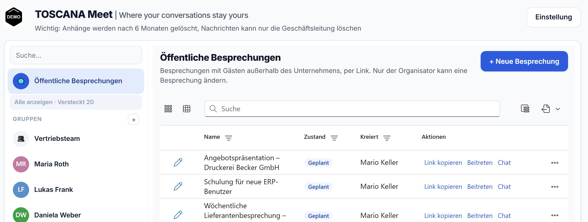Open the Zustand column filter
Image resolution: width=588 pixels, height=222 pixels.
[334, 138]
